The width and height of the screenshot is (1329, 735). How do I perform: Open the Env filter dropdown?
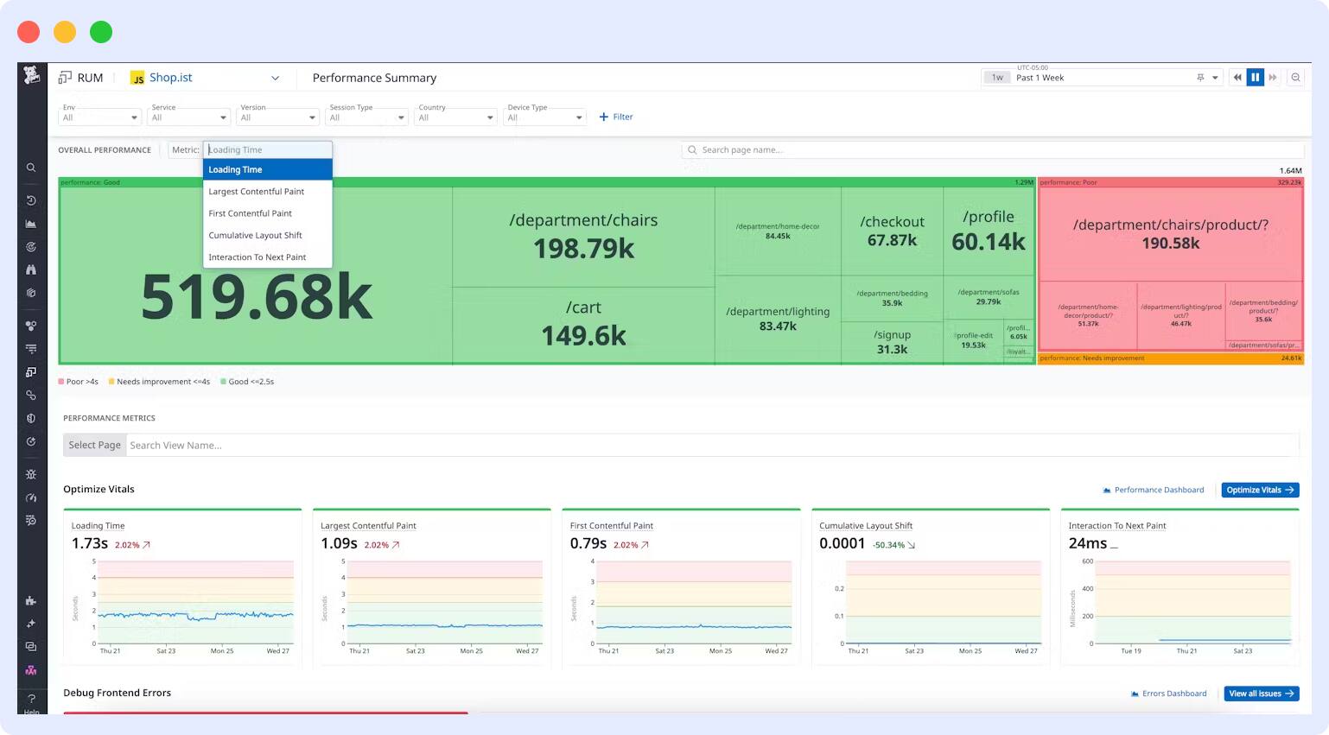[99, 117]
